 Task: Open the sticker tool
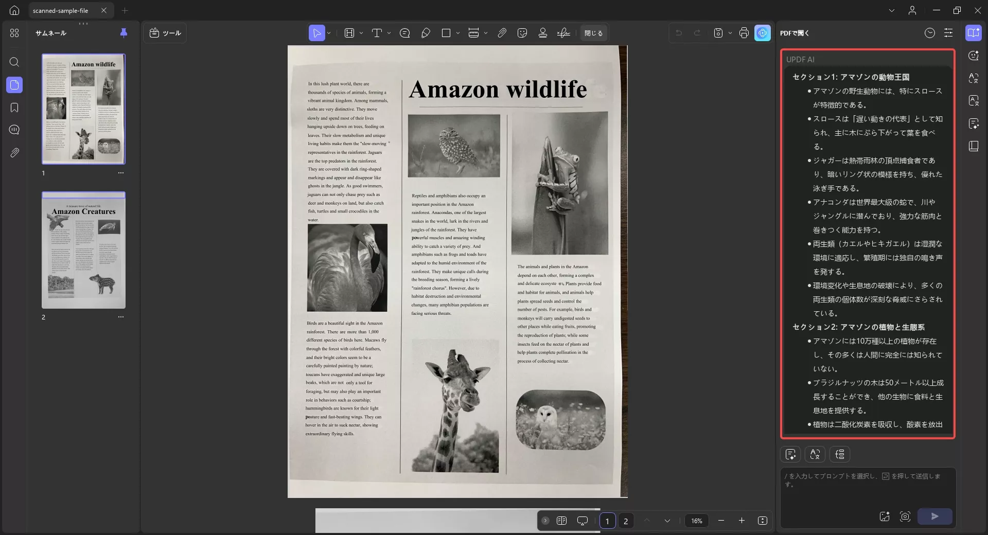point(522,33)
